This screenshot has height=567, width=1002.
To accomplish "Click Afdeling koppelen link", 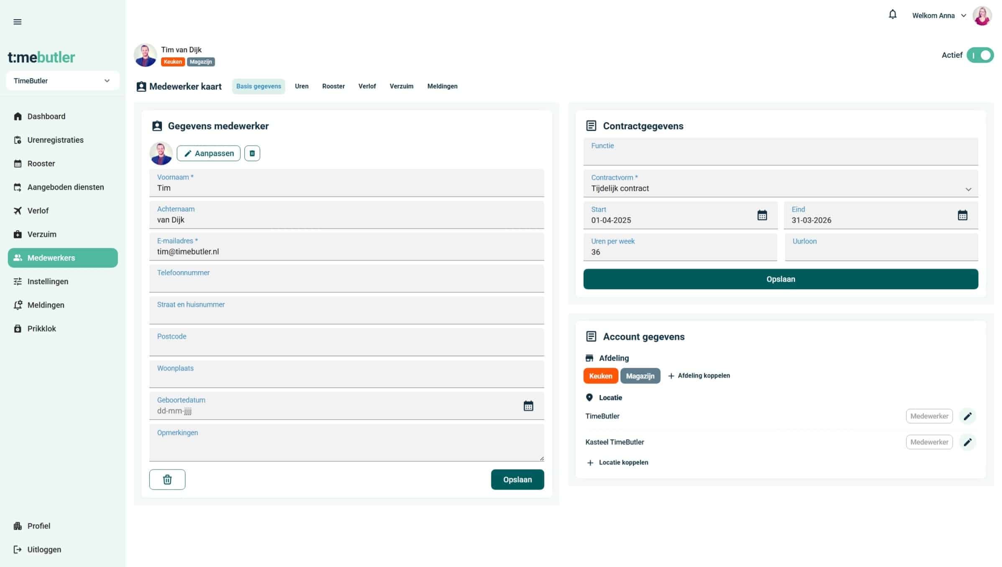I will click(699, 376).
